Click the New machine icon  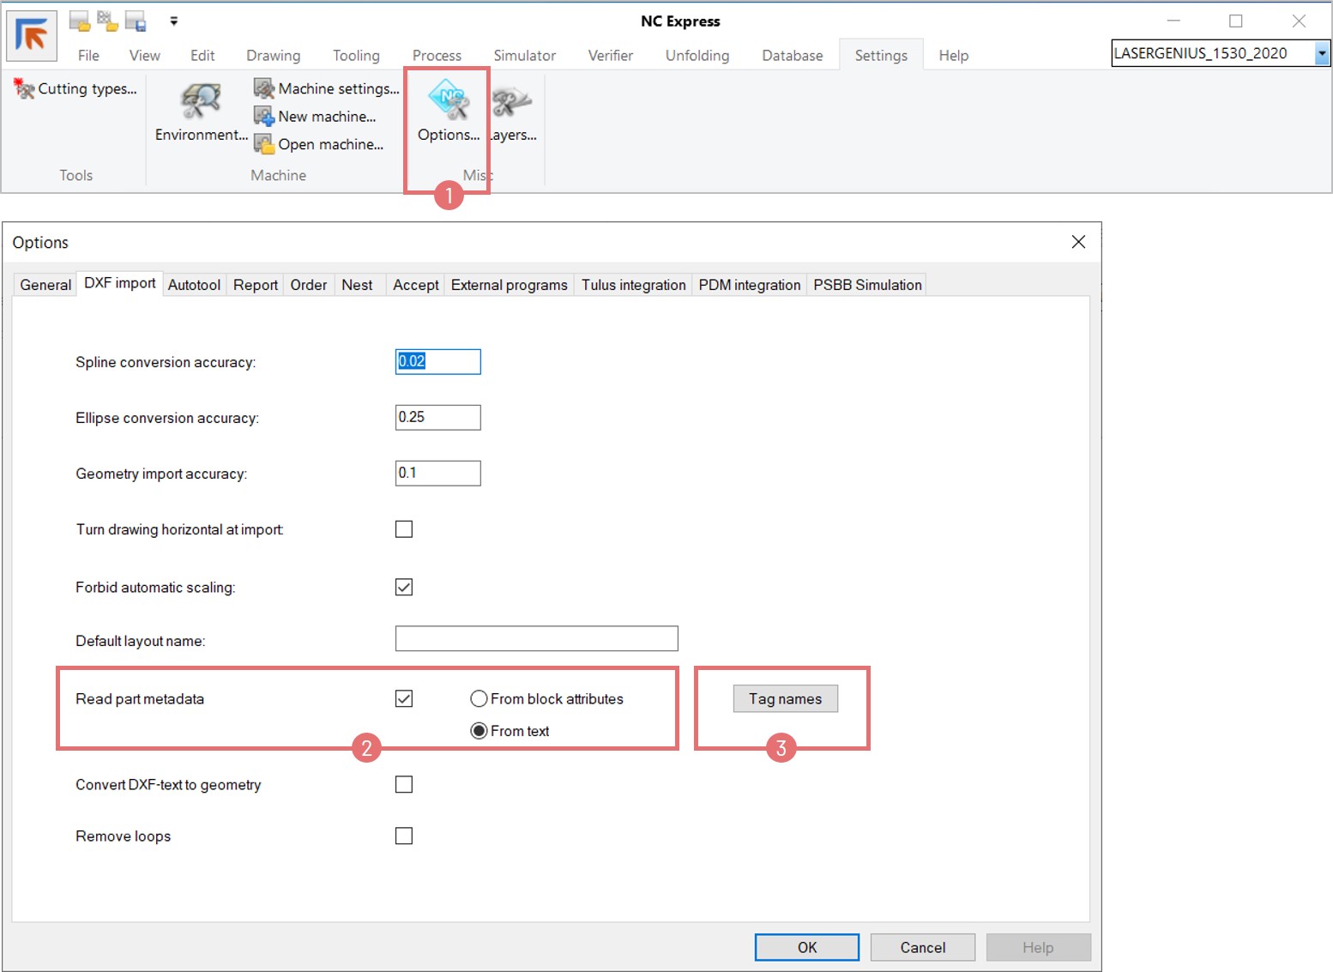coord(263,116)
